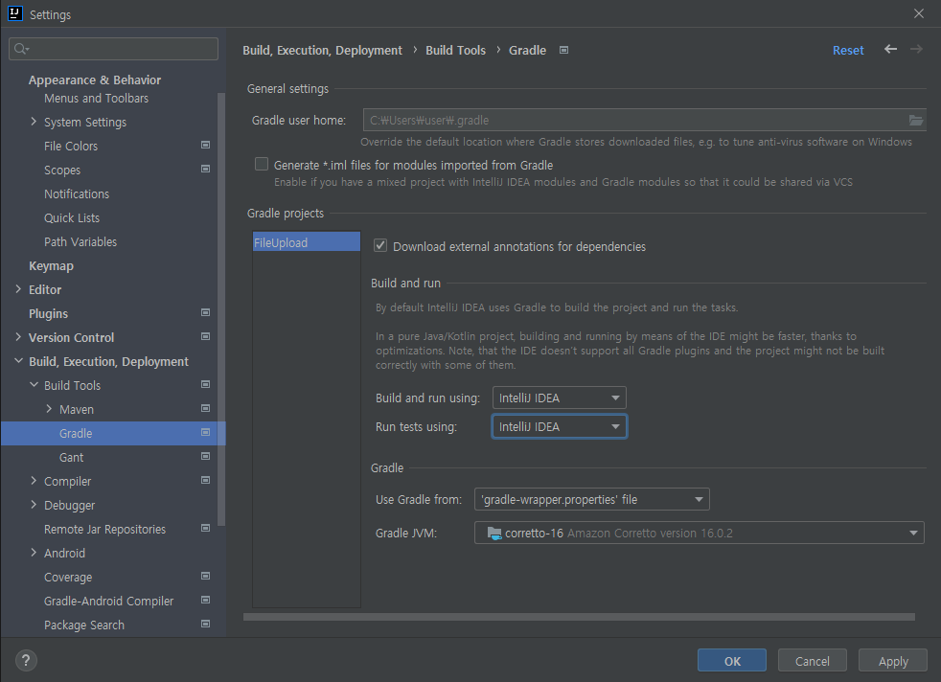This screenshot has height=682, width=941.
Task: Click project icon beside Gant
Action: point(205,457)
